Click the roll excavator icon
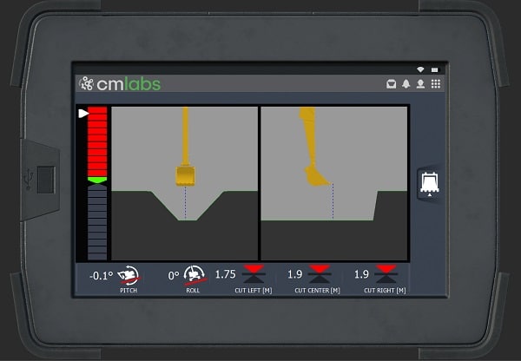The image size is (521, 361). (x=195, y=275)
